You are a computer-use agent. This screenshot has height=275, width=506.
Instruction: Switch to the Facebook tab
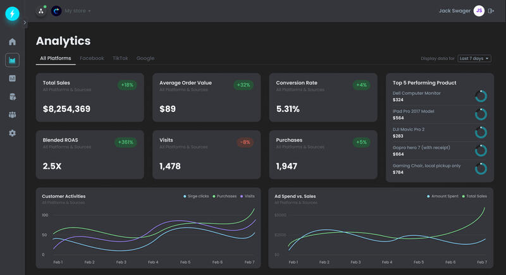(92, 58)
